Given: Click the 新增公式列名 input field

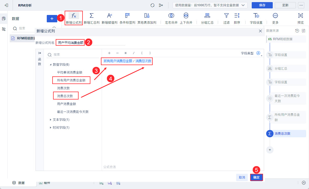Looking at the screenshot, I should (91, 43).
